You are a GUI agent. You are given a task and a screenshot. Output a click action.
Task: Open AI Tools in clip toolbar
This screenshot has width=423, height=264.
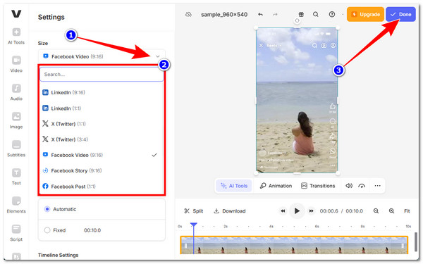[234, 186]
